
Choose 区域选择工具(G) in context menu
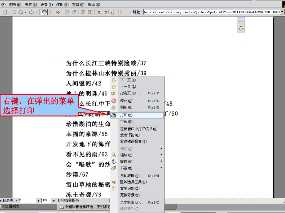137,182
